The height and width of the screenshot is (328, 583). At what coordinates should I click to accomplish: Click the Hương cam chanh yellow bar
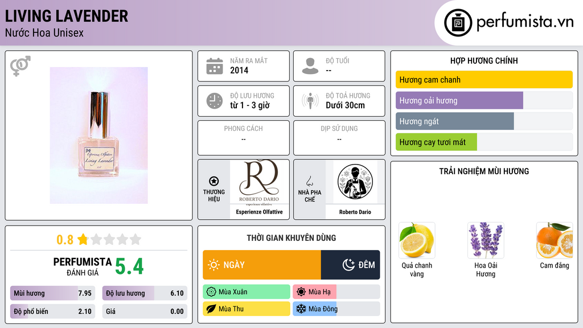click(484, 80)
